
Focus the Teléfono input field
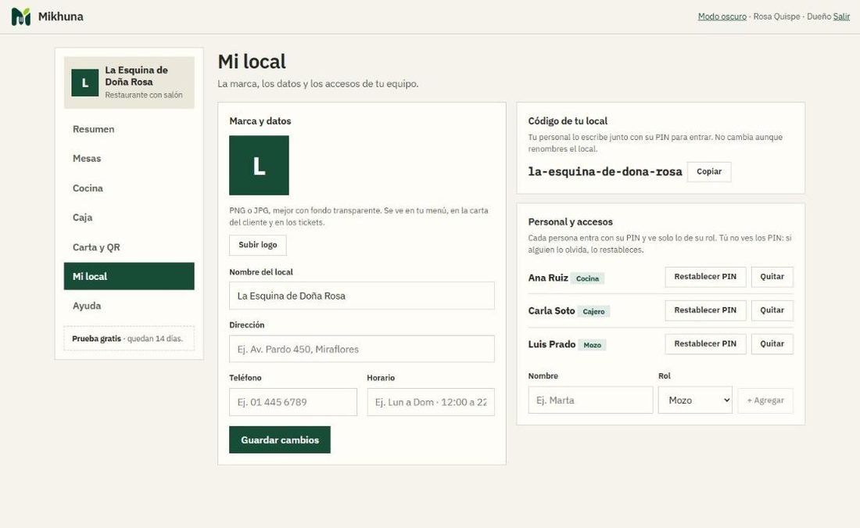point(293,402)
